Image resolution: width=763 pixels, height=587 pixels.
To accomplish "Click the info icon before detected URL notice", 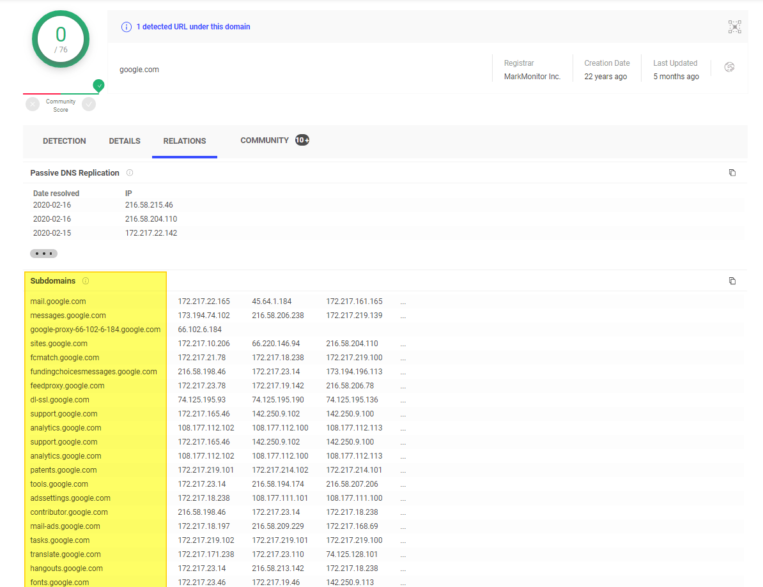I will point(126,27).
